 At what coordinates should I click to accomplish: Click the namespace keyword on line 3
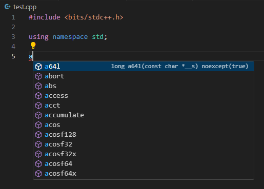click(x=70, y=37)
